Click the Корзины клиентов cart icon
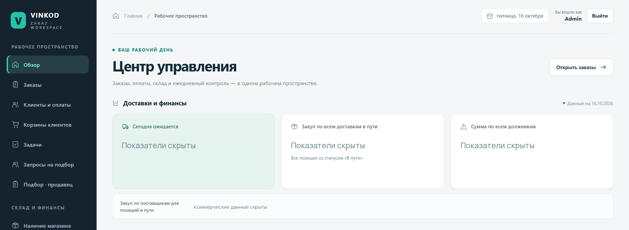Screen dimensions: 629x230 pos(15,124)
